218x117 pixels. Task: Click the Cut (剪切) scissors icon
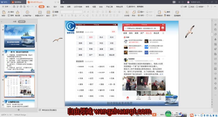click(9, 12)
